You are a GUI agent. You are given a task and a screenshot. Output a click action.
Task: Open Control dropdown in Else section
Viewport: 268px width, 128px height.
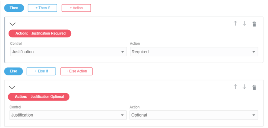[68, 115]
